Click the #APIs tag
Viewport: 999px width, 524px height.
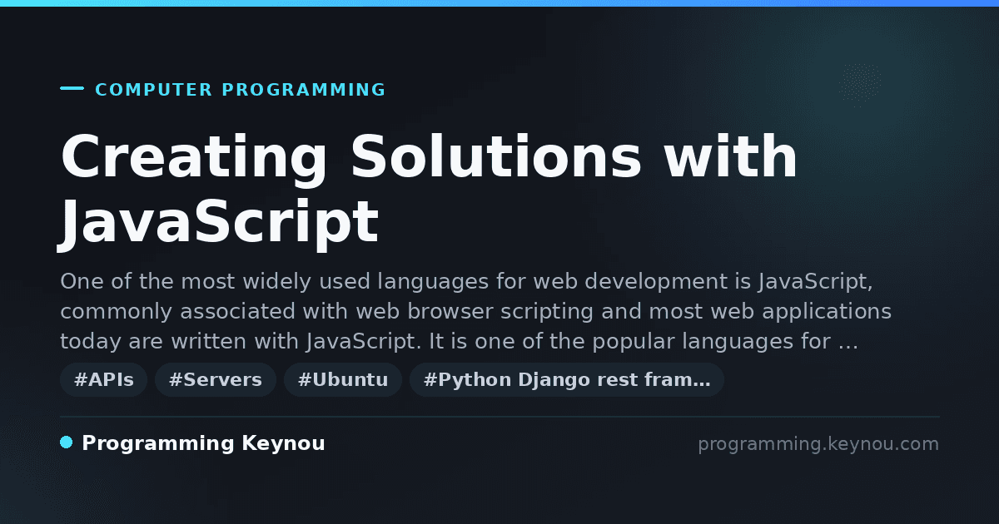click(103, 380)
